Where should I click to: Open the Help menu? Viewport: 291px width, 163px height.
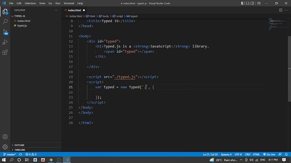pyautogui.click(x=80, y=3)
